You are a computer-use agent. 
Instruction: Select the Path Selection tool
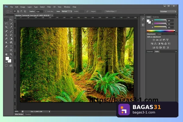pos(6,50)
